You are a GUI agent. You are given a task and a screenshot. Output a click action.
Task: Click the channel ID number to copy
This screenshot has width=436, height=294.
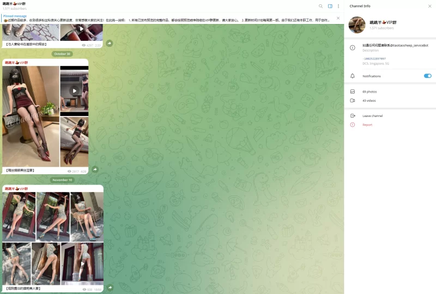click(374, 59)
